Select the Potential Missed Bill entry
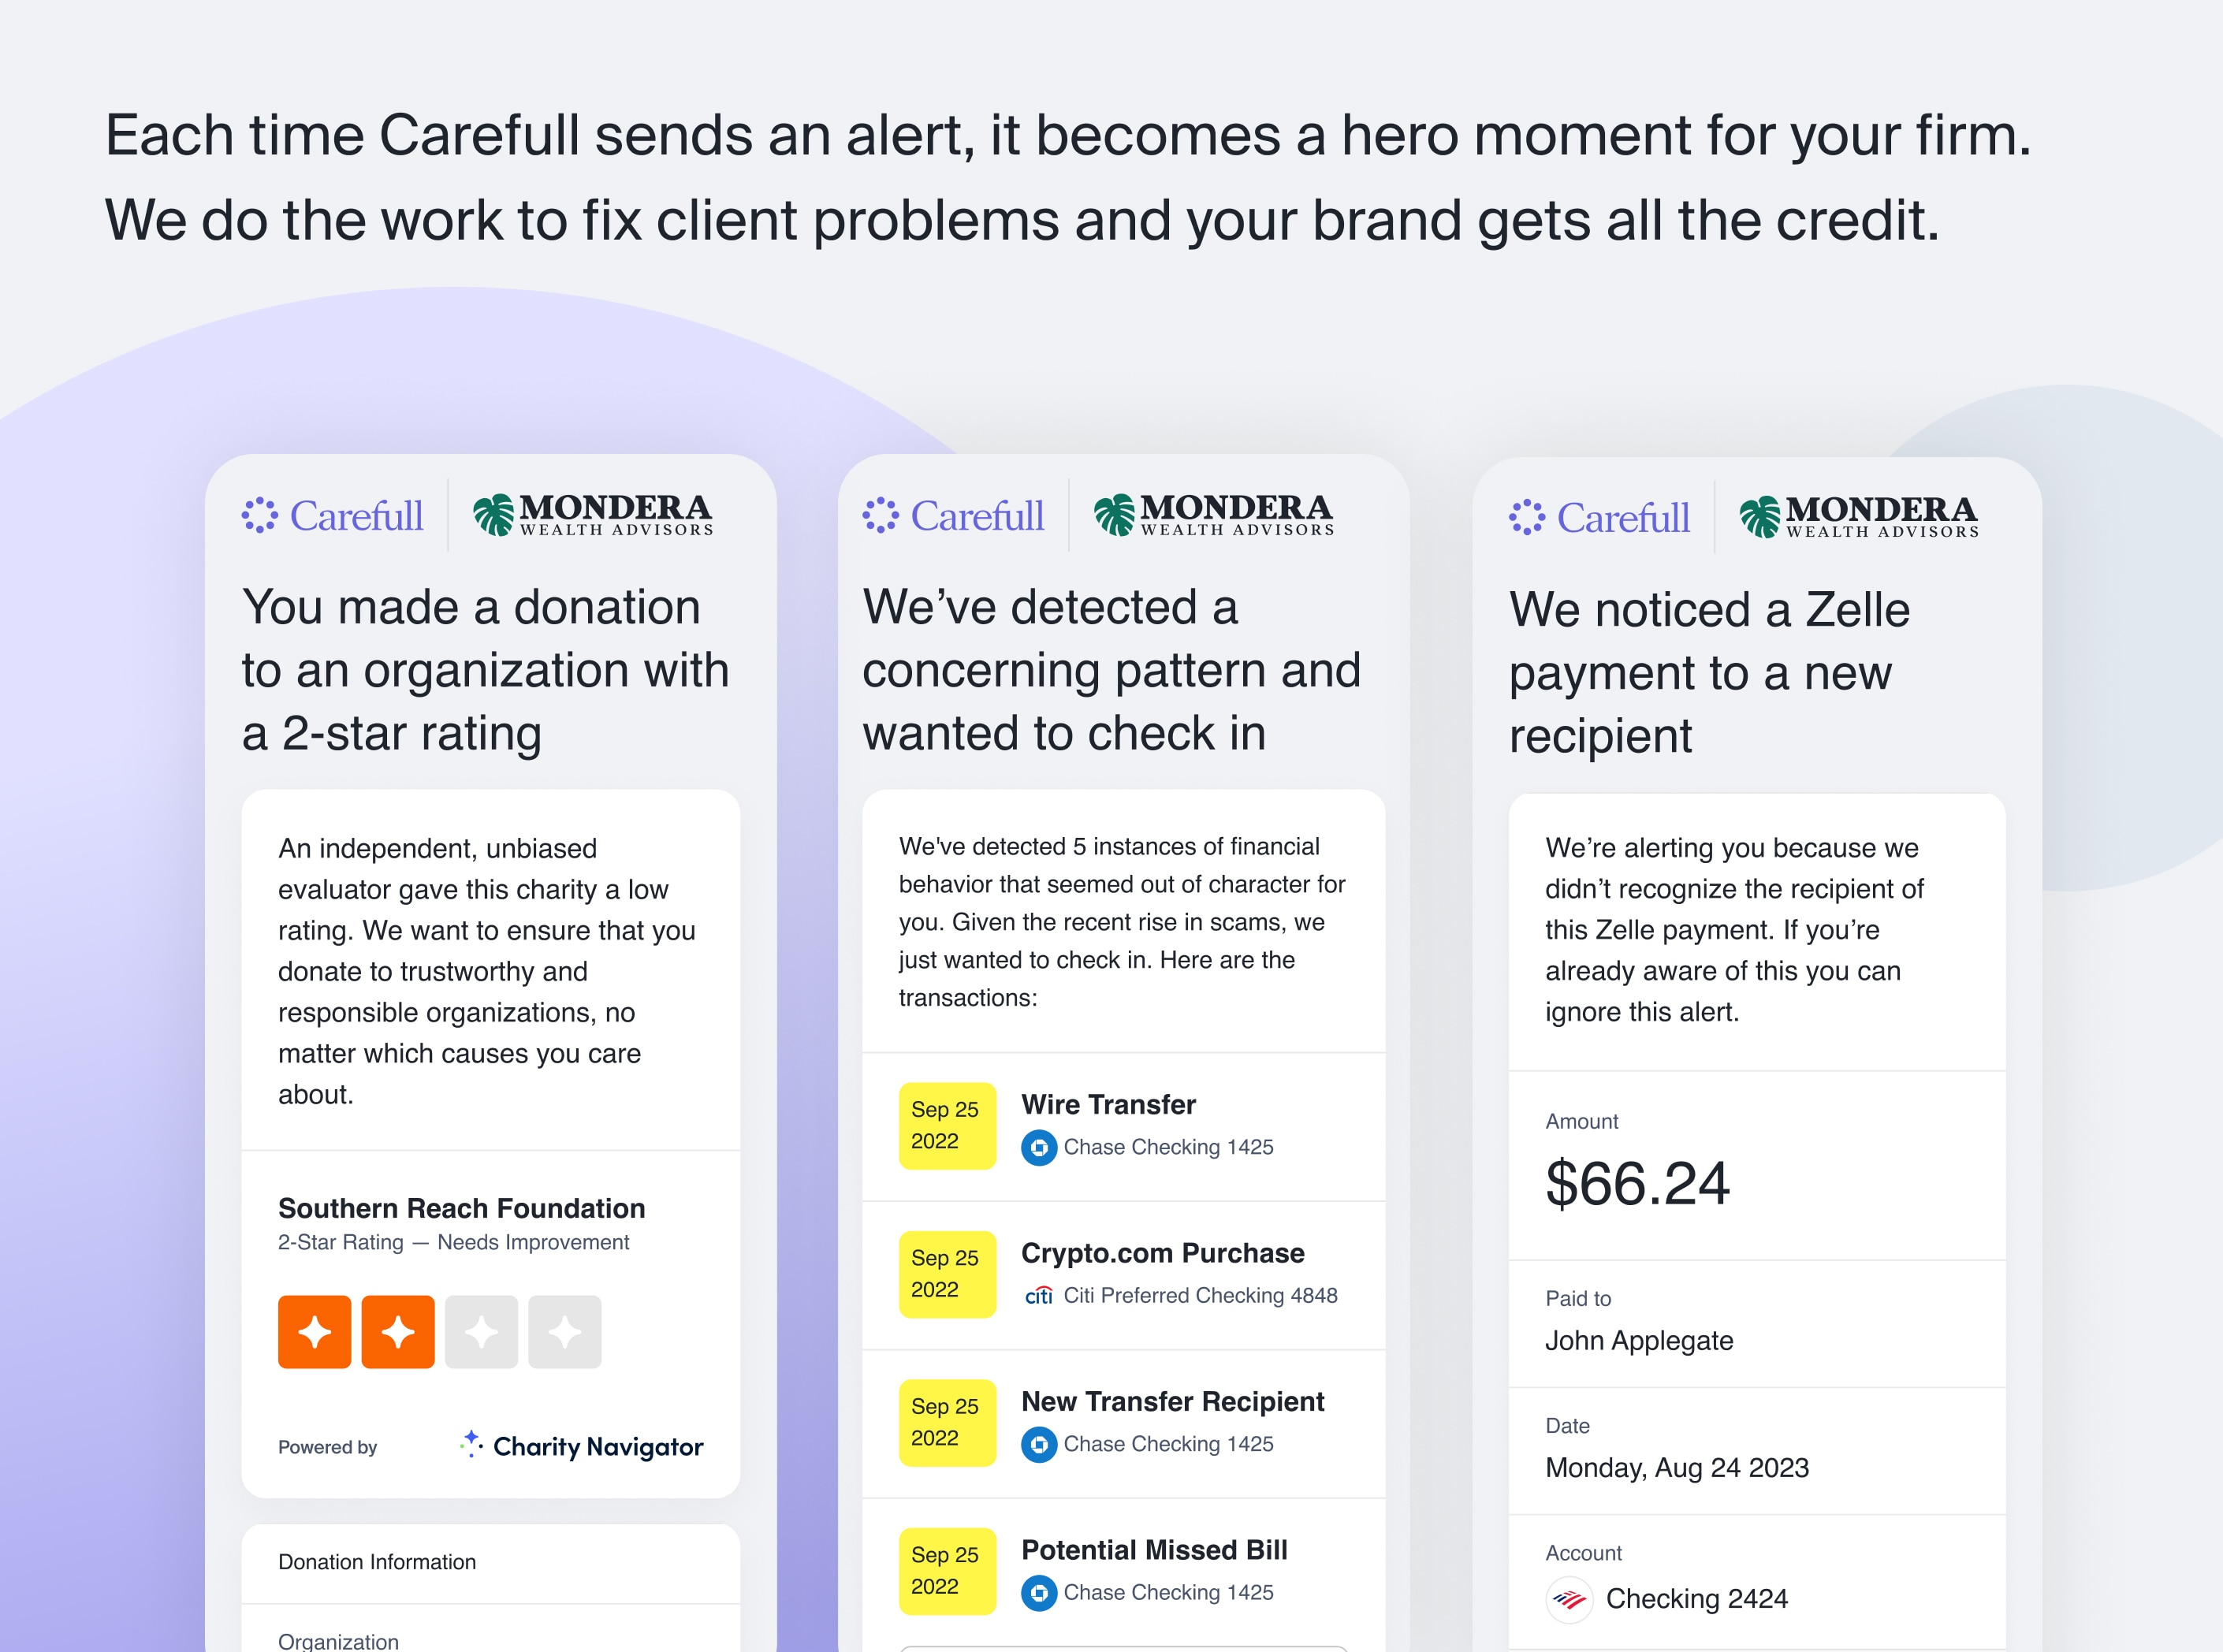This screenshot has width=2223, height=1652. 1124,1572
